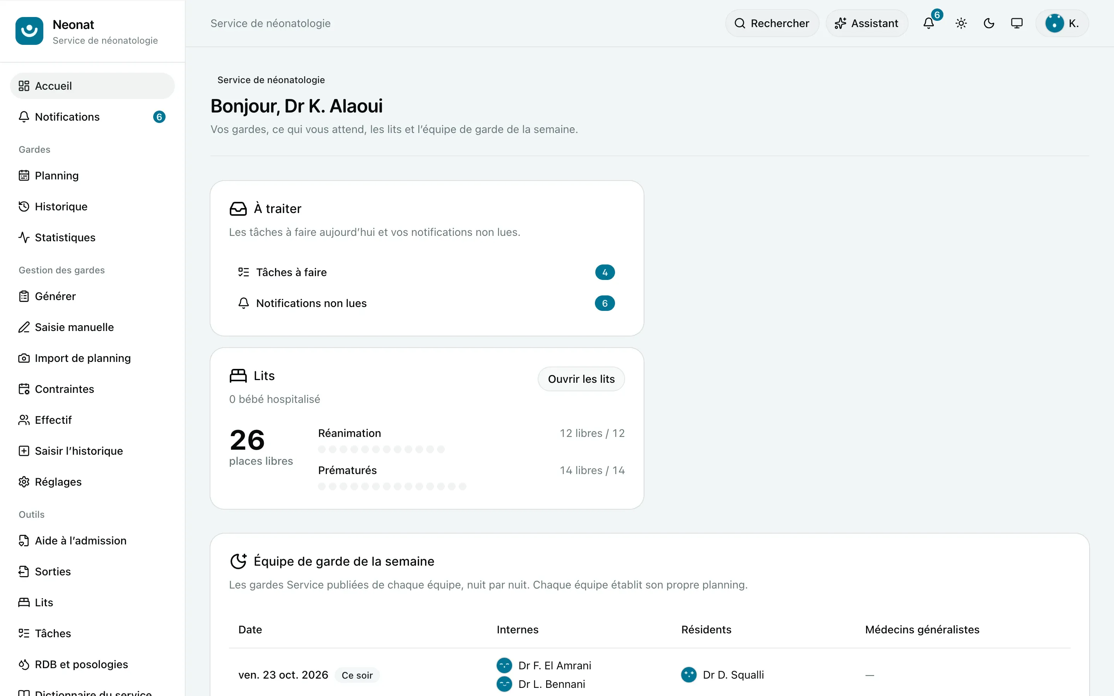Open RDB et posologies in sidebar

point(92,664)
